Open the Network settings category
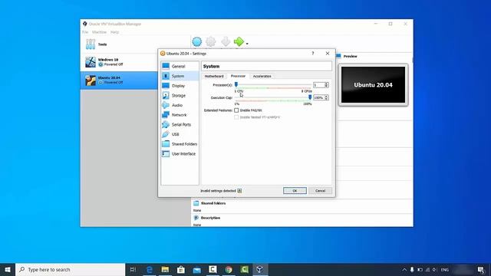This screenshot has height=276, width=491. click(180, 115)
